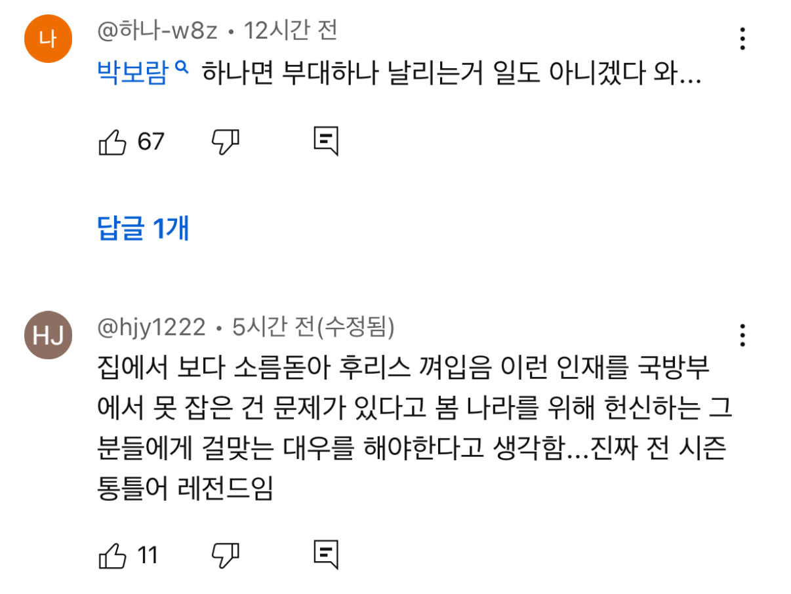Click the orange 나 profile avatar

pyautogui.click(x=49, y=39)
